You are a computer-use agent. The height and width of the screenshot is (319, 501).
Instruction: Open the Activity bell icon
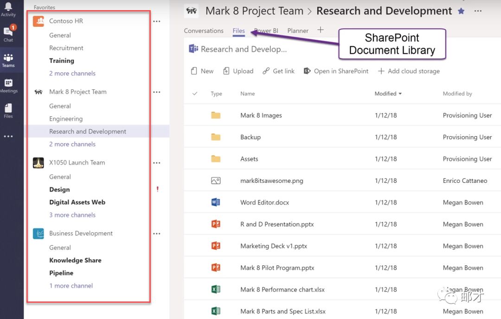click(x=8, y=8)
